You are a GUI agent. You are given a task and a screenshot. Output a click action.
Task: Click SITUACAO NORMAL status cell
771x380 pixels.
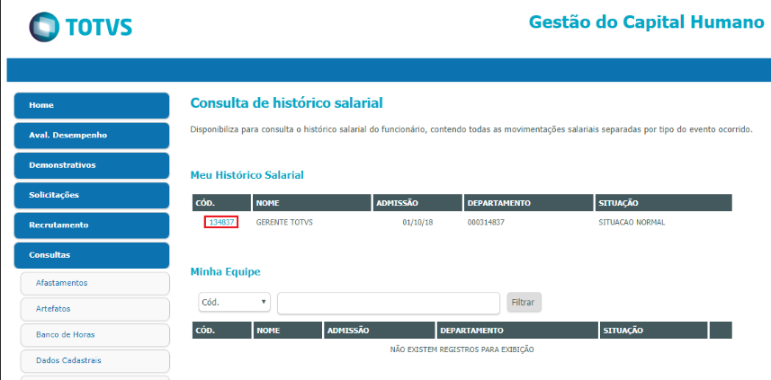pos(632,223)
